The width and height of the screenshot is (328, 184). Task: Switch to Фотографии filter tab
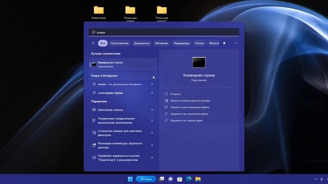point(214,43)
